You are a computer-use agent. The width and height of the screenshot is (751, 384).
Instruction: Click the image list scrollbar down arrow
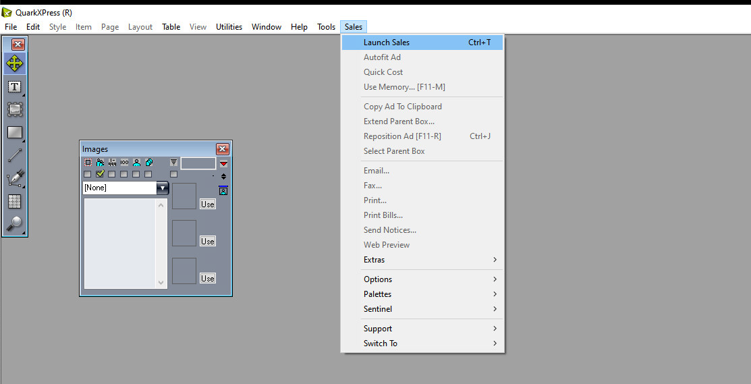tap(161, 283)
